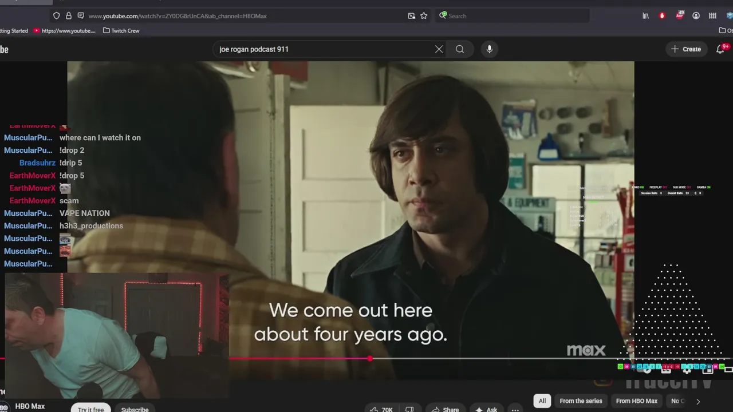Screen dimensions: 733x412
Task: Click the 'h3h3_productions' chat message
Action: [91, 226]
